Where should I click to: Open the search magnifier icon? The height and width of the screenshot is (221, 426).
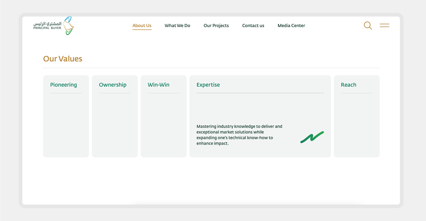pyautogui.click(x=368, y=26)
